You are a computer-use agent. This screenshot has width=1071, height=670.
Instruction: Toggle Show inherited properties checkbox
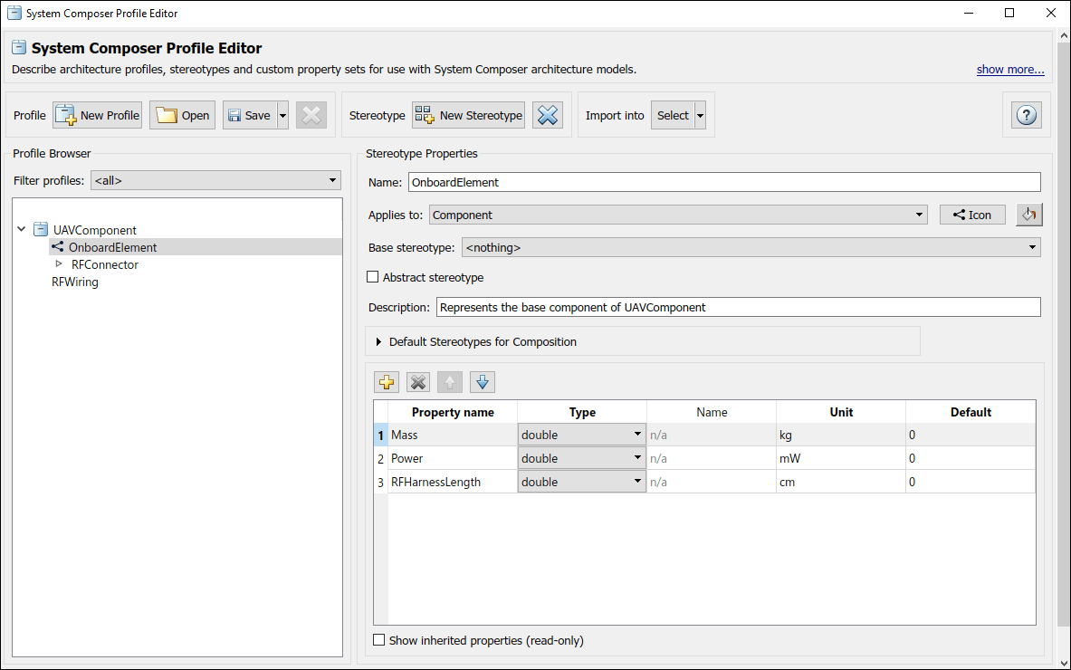379,640
